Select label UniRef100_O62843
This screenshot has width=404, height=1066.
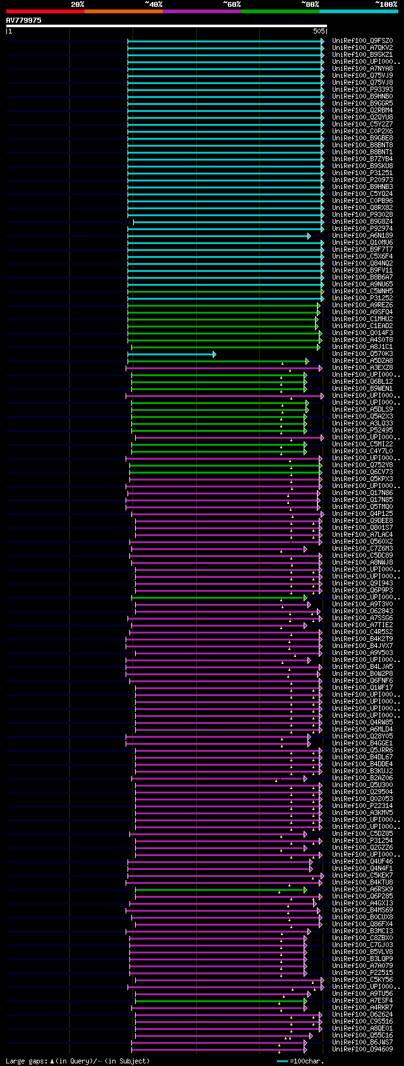click(x=362, y=611)
